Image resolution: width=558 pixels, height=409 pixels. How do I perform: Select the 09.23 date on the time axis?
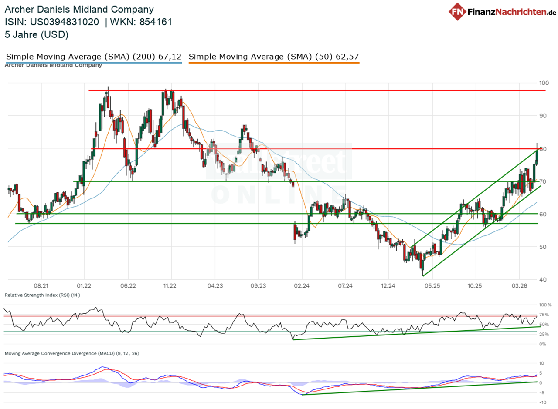tap(258, 286)
